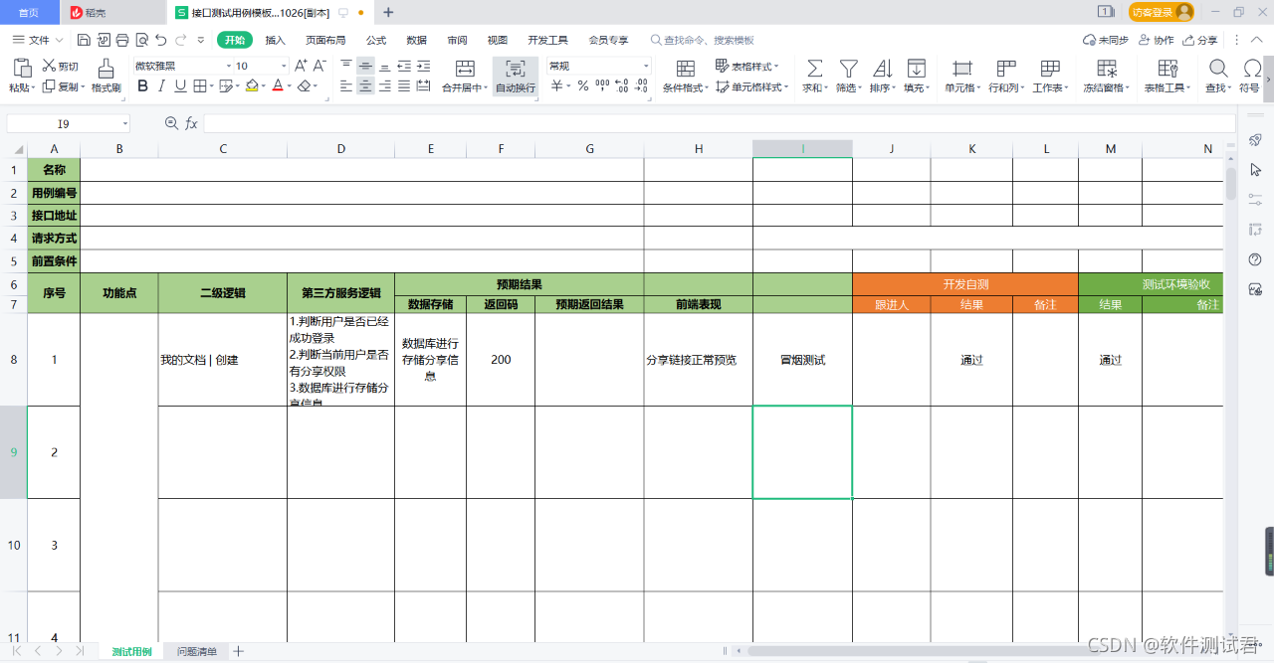Collapse the ribbon with the up chevron
Screen dimensions: 1274x663
[x=1255, y=40]
